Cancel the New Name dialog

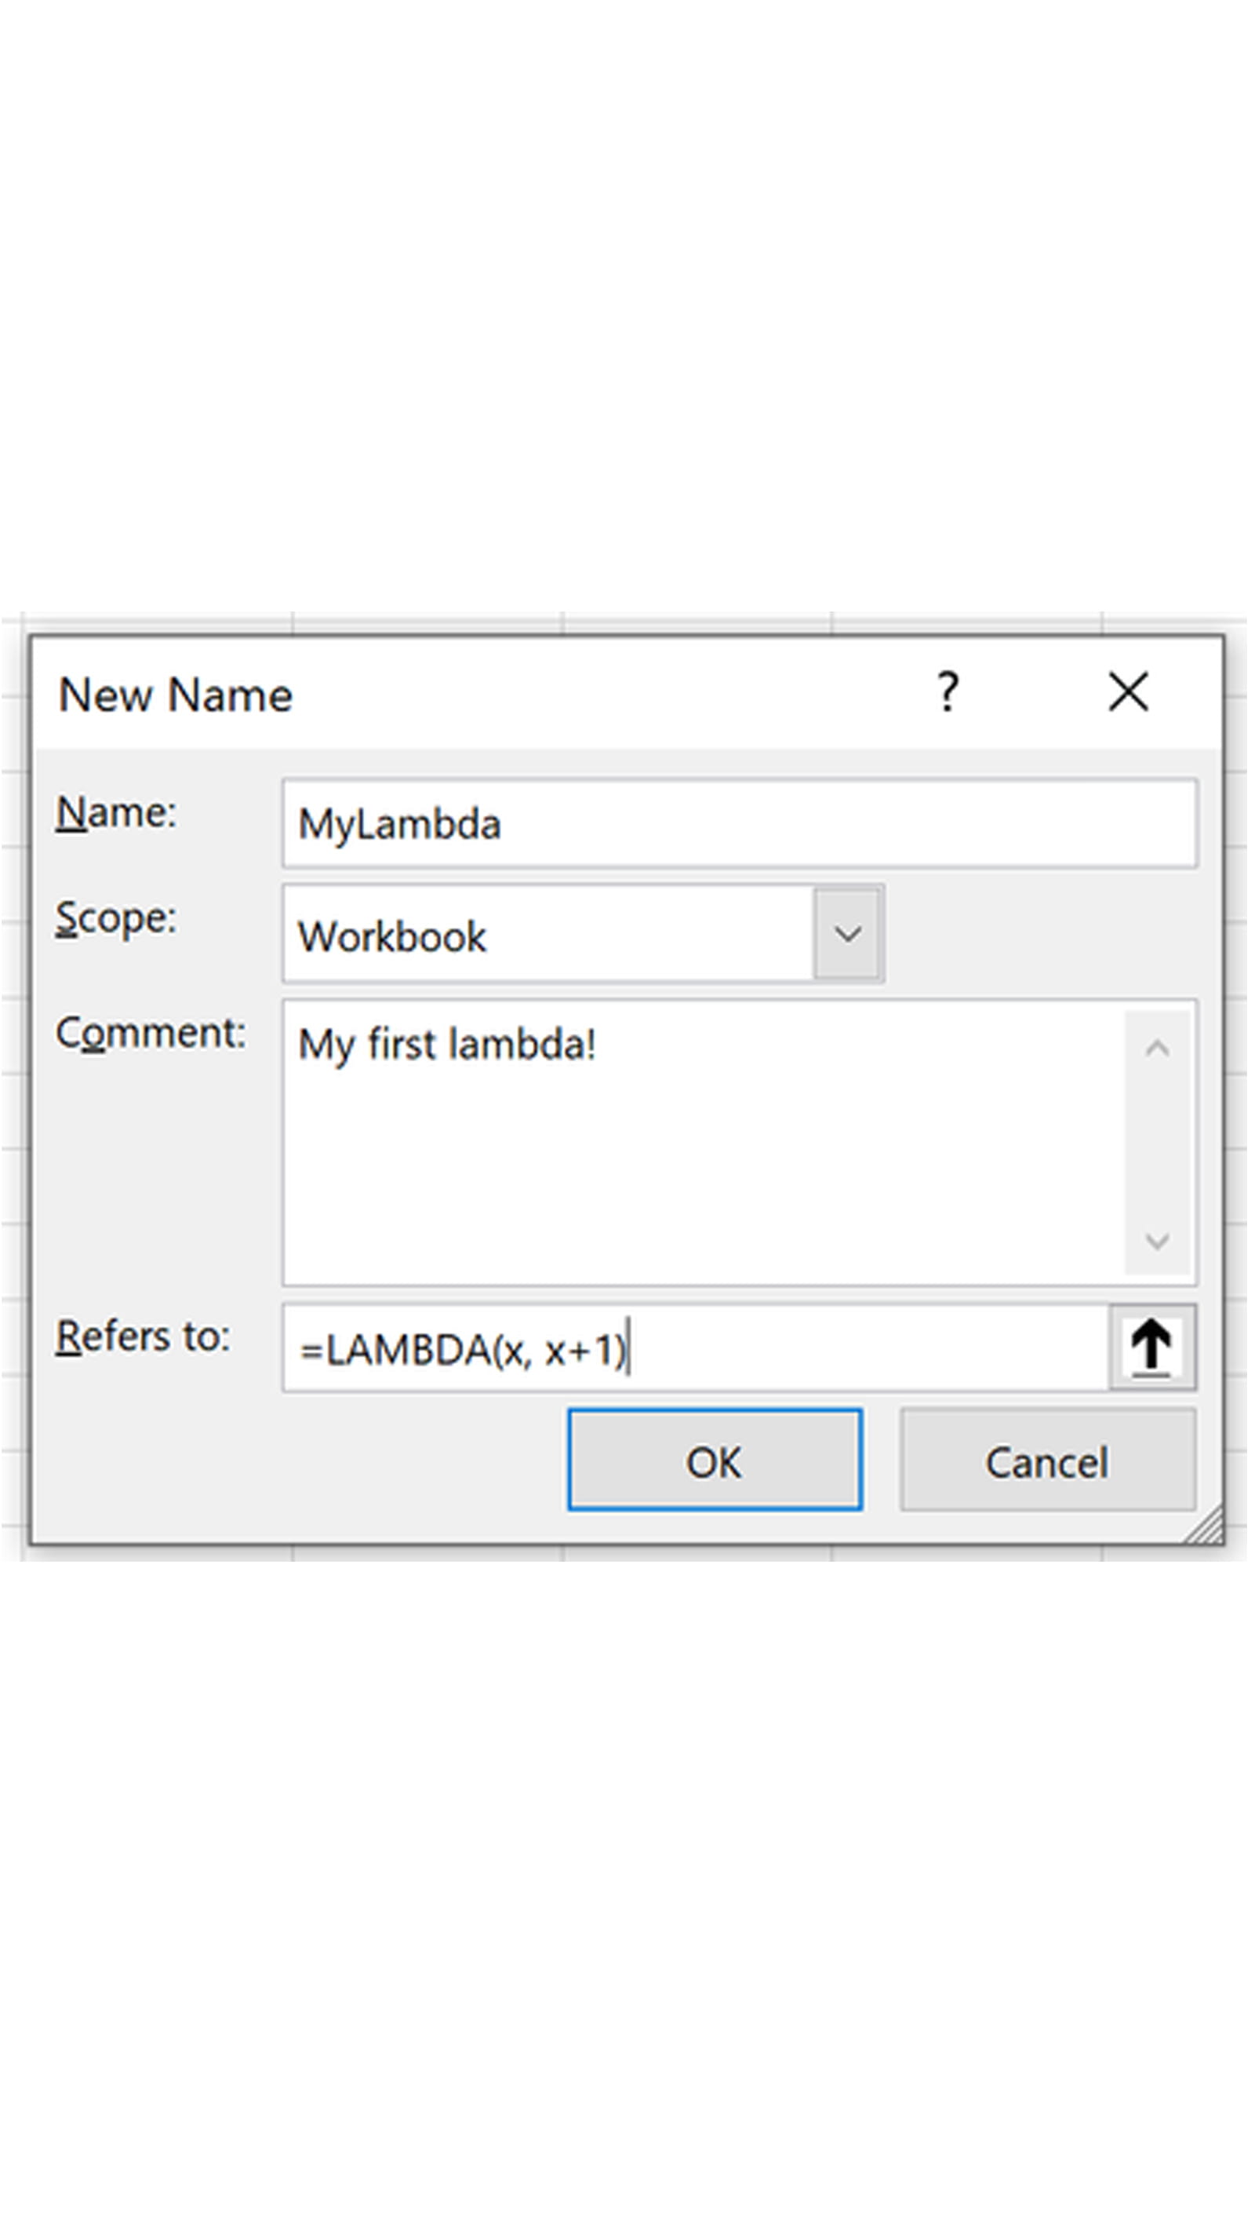pyautogui.click(x=1047, y=1462)
